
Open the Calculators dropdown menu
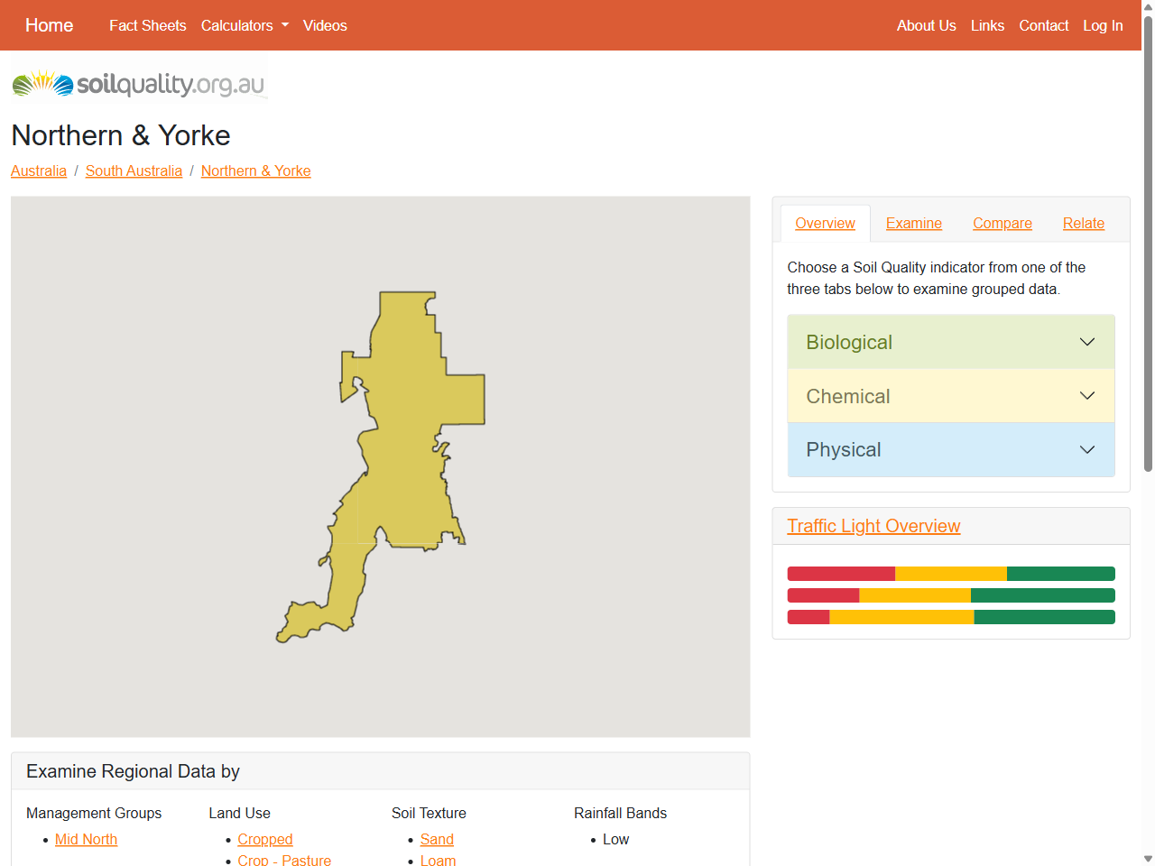[245, 25]
